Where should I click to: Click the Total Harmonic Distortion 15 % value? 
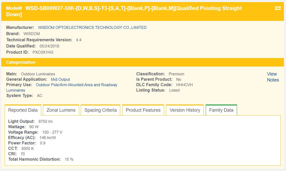69,159
